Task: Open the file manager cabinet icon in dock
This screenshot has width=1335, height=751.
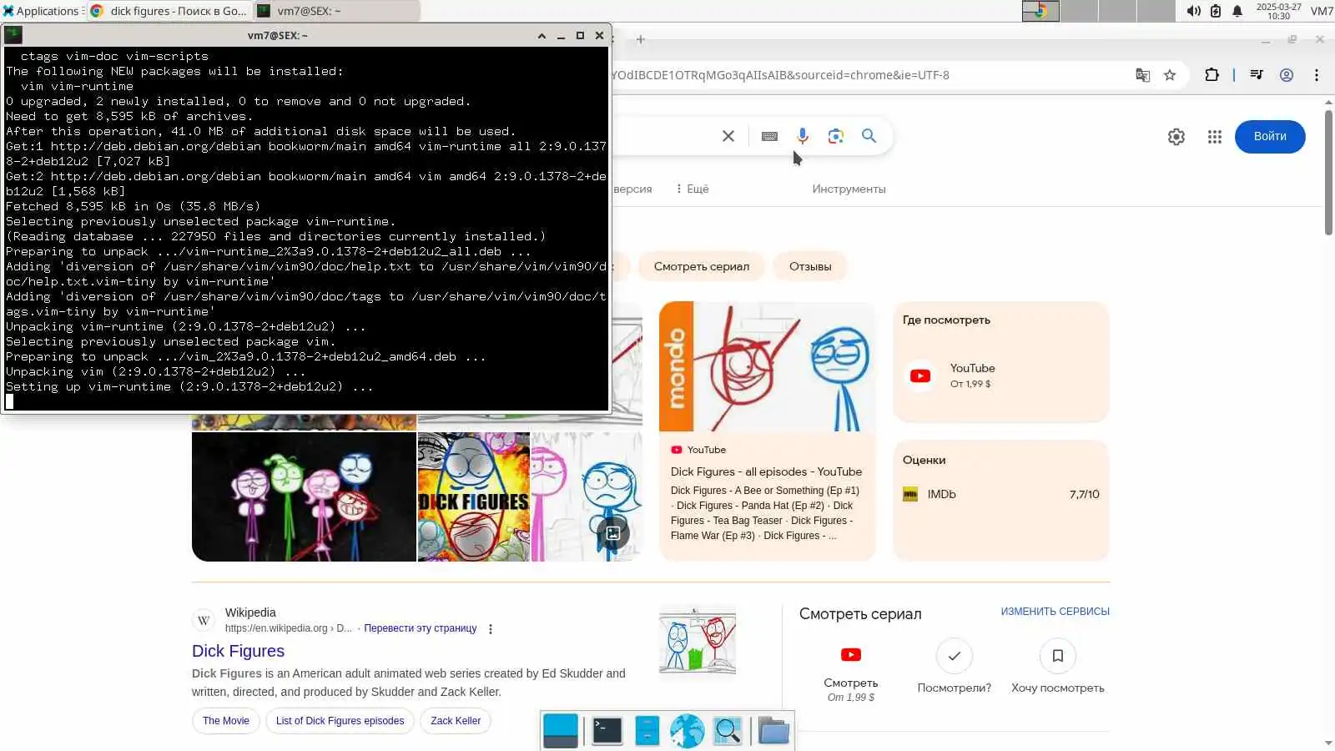Action: coord(647,731)
